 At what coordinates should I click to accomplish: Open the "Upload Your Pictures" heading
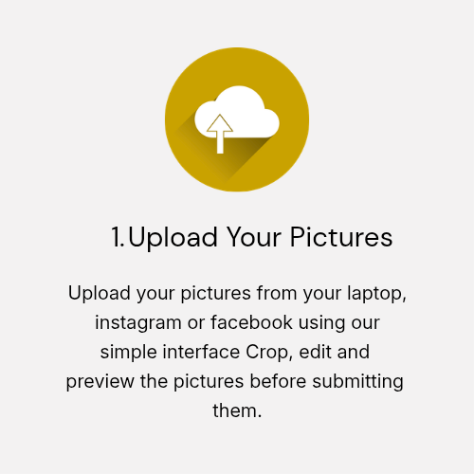click(x=252, y=238)
